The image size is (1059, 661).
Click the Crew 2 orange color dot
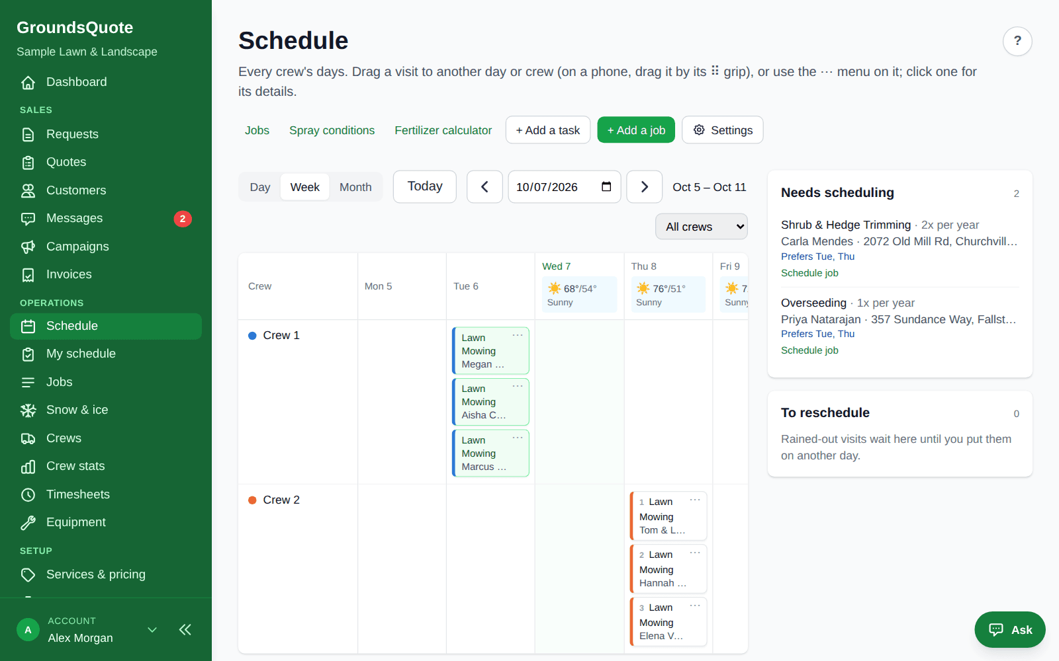click(252, 500)
